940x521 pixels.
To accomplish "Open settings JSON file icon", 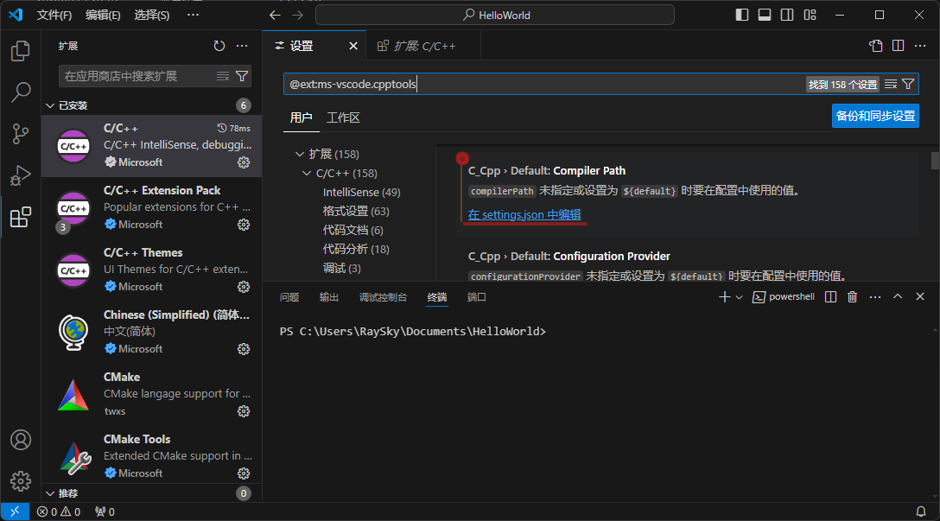I will pyautogui.click(x=876, y=46).
